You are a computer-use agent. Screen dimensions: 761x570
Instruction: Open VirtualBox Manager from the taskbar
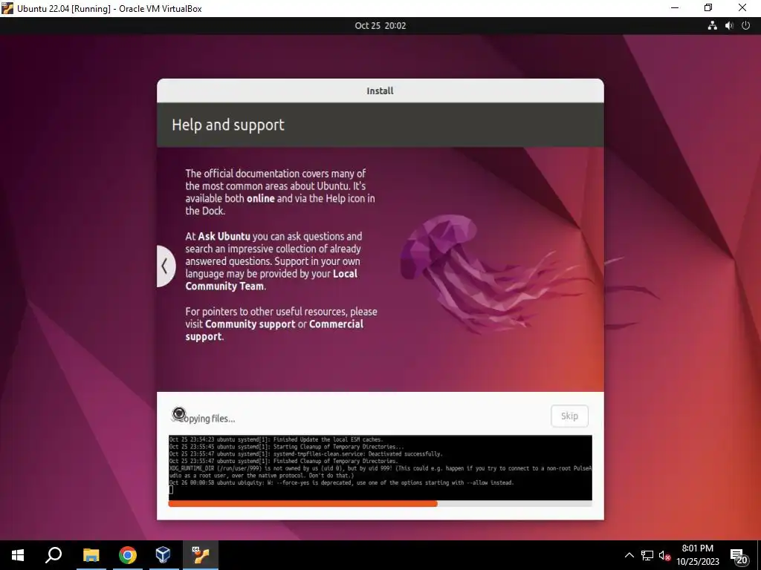163,555
